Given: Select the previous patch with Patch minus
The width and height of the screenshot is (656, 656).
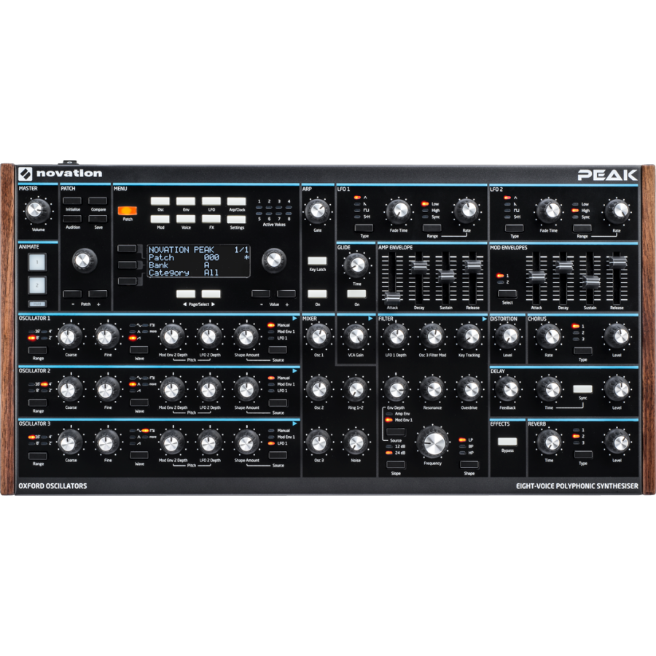Looking at the screenshot, I should point(72,294).
